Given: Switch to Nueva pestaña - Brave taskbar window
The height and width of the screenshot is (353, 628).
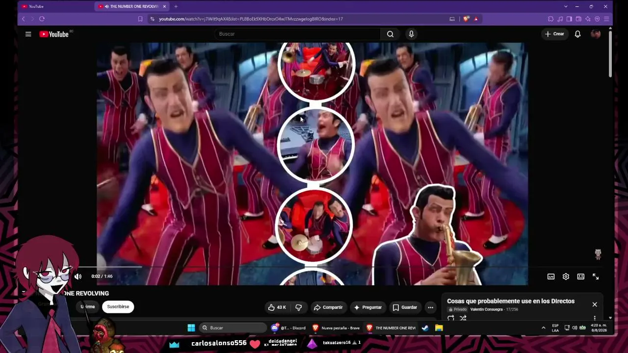Looking at the screenshot, I should click(x=336, y=328).
